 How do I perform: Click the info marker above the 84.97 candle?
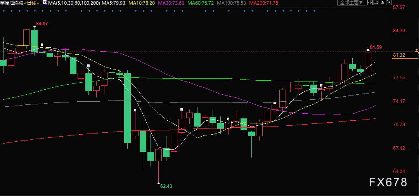pos(35,26)
